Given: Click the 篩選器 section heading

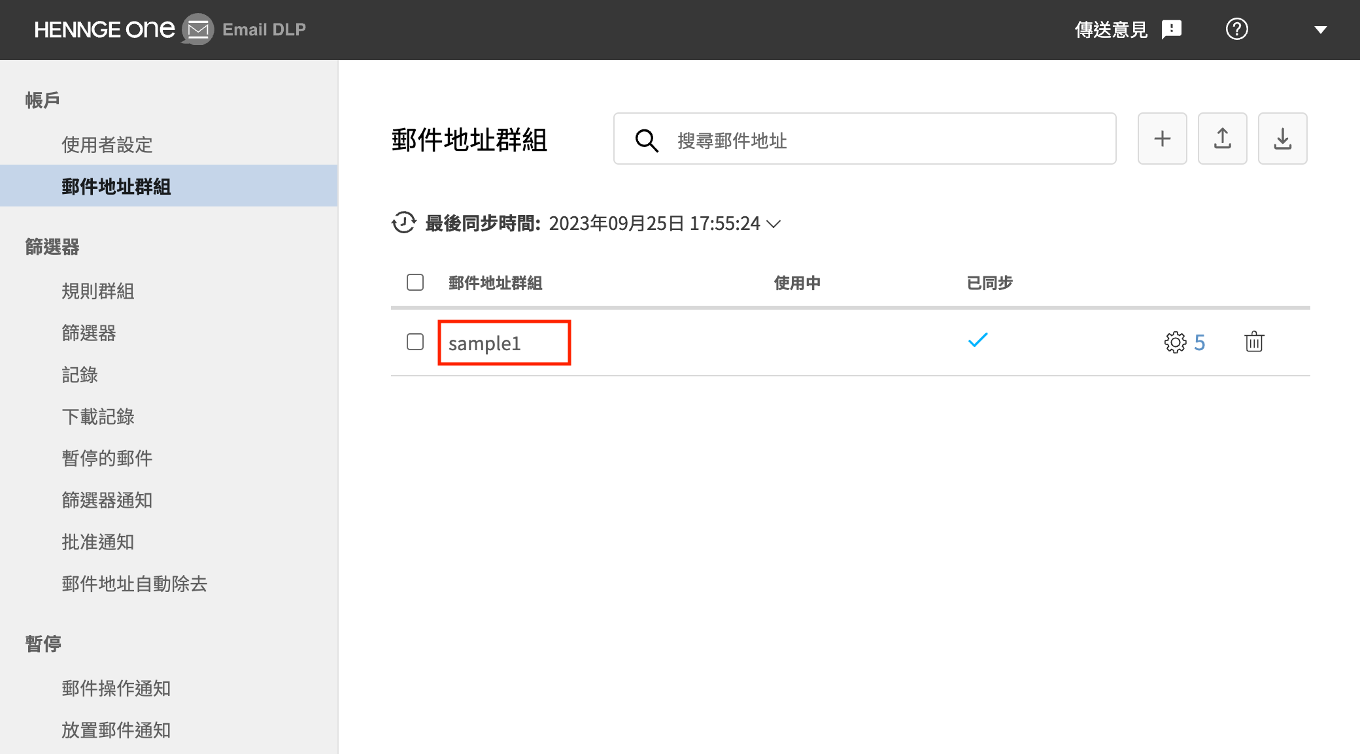Looking at the screenshot, I should (52, 246).
